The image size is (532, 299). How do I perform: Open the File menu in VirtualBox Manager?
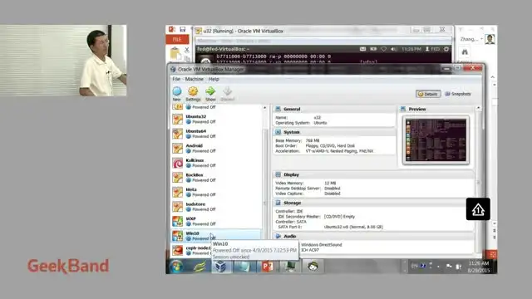click(x=176, y=79)
